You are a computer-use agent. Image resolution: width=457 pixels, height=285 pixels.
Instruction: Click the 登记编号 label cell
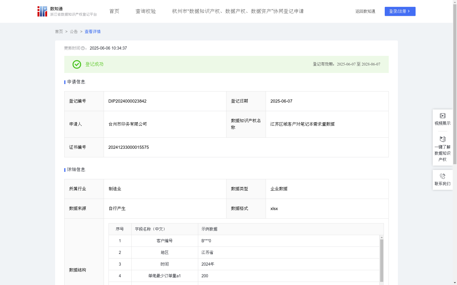[x=84, y=101]
